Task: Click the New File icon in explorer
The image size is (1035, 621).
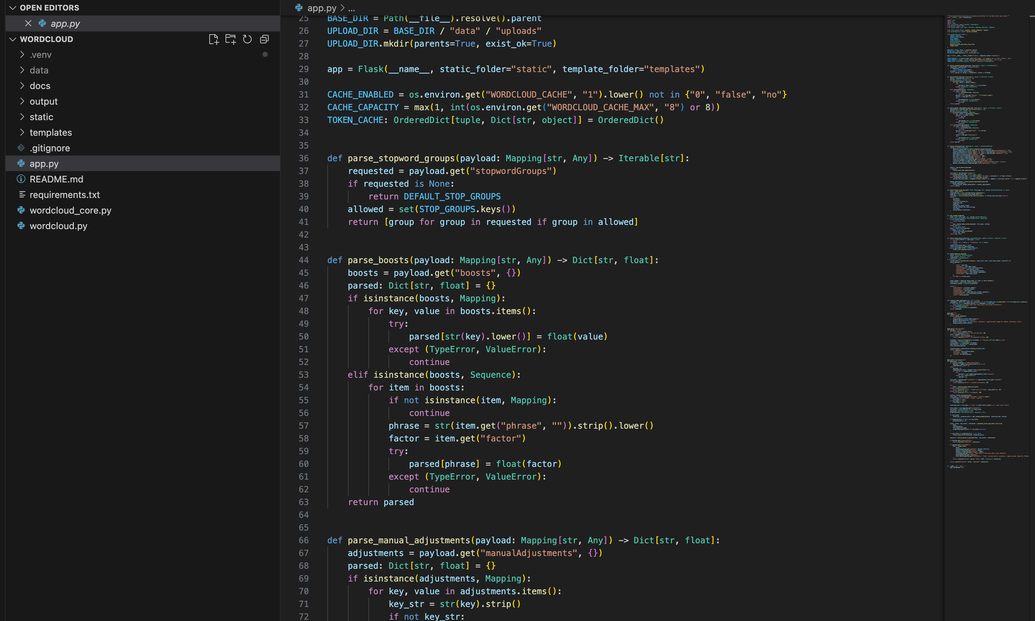Action: 213,39
